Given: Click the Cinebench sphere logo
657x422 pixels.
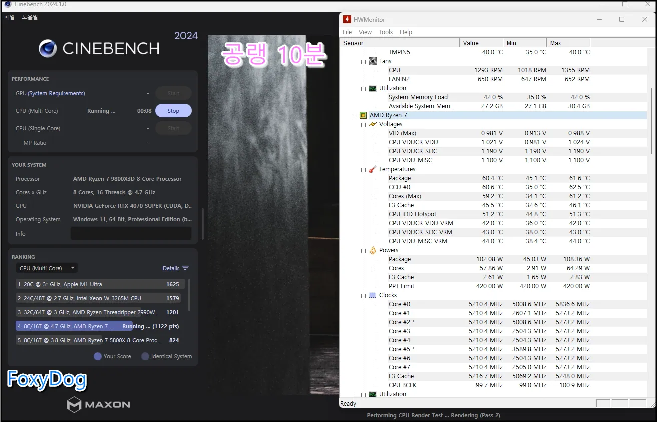Looking at the screenshot, I should 48,48.
